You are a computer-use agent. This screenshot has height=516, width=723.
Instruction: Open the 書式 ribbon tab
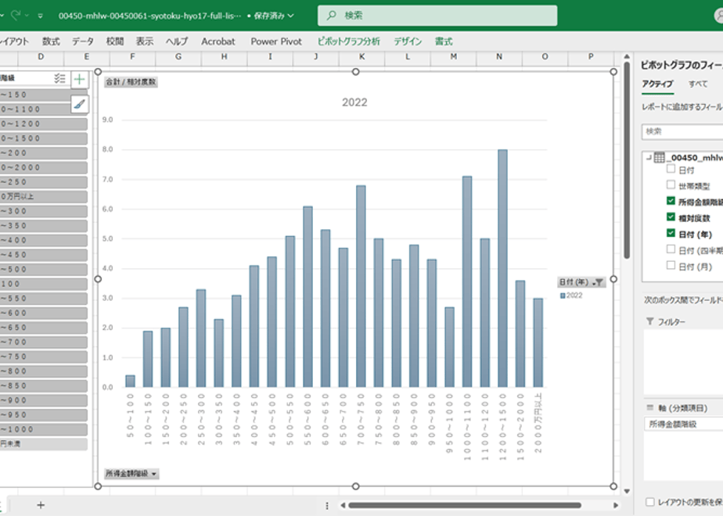(444, 41)
